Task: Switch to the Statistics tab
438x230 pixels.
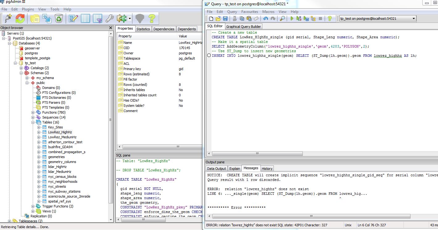Action: click(143, 29)
